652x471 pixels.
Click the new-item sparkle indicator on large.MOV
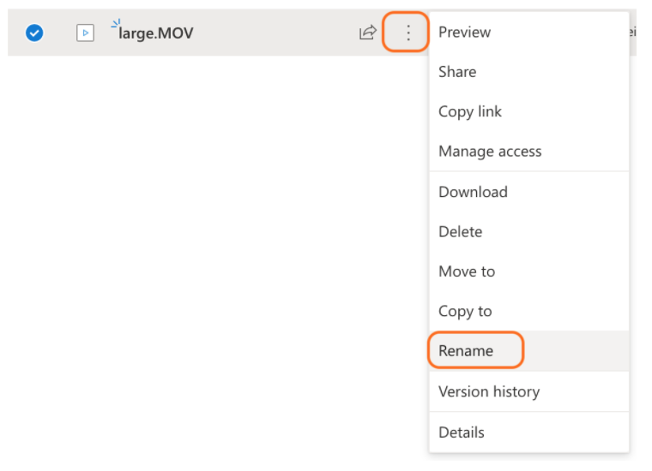116,23
